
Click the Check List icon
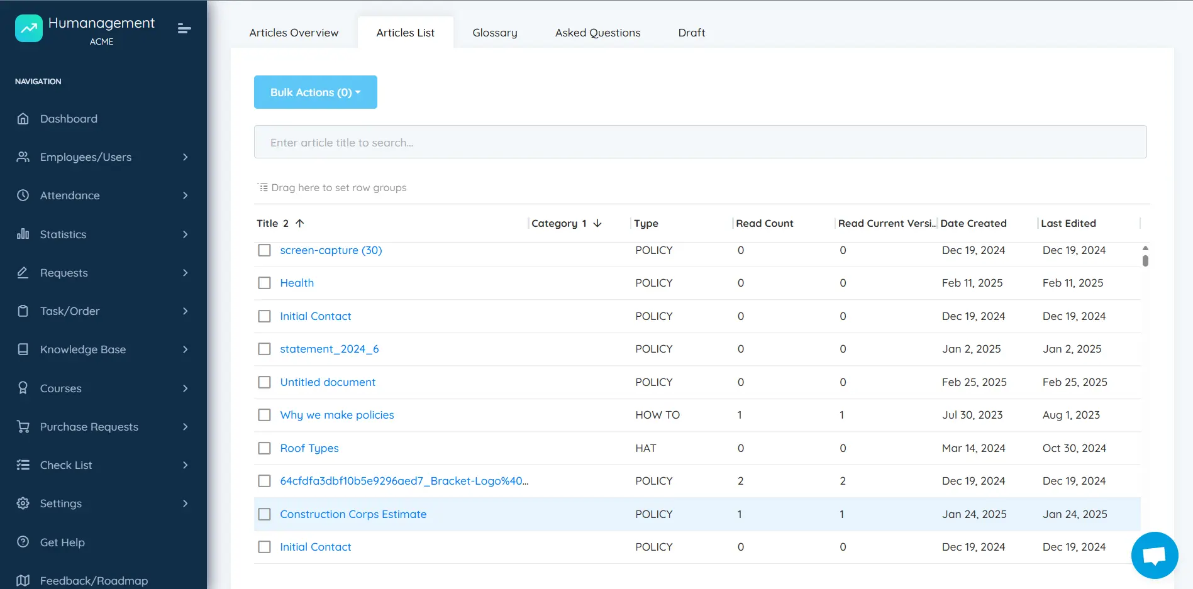pyautogui.click(x=23, y=465)
